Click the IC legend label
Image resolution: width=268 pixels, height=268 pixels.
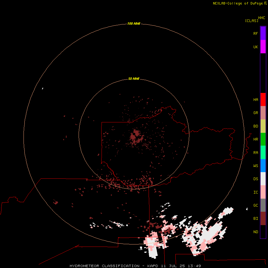coord(255,192)
